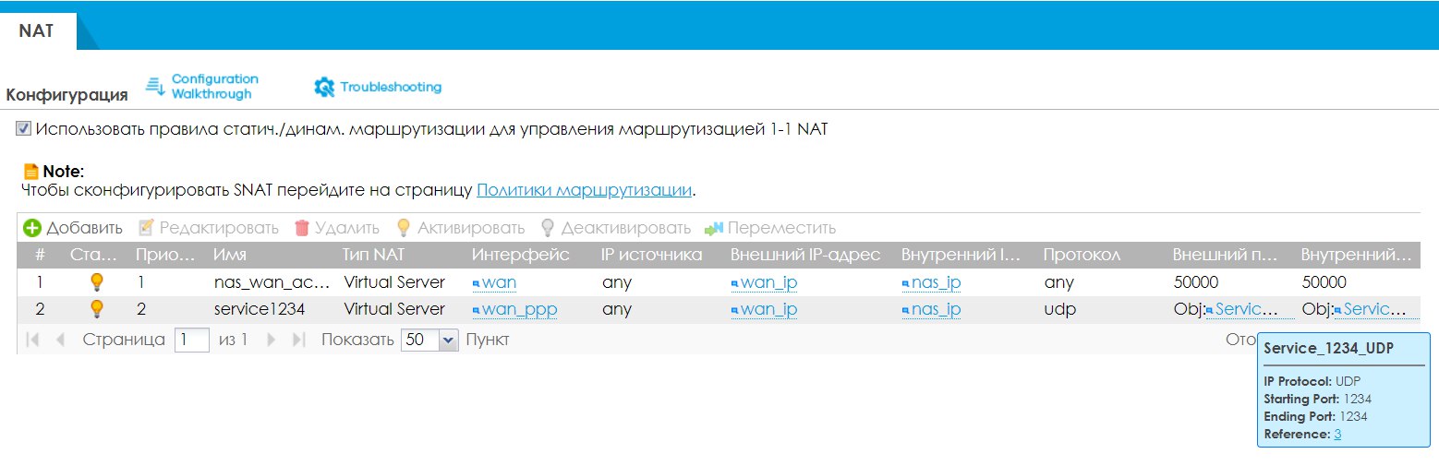Click the Add rule plus icon
The height and width of the screenshot is (466, 1439).
pos(32,228)
